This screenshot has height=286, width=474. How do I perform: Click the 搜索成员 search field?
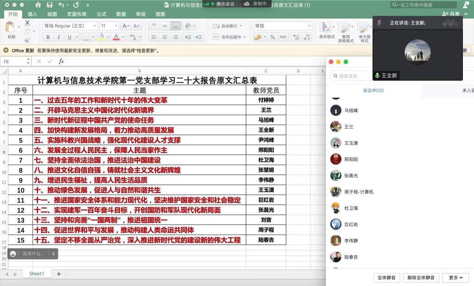coord(352,76)
